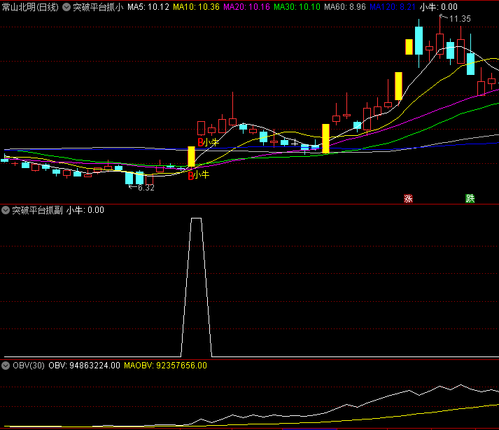Viewport: 499px width, 430px height.
Task: Click the 6.32 low price marker
Action: (146, 188)
